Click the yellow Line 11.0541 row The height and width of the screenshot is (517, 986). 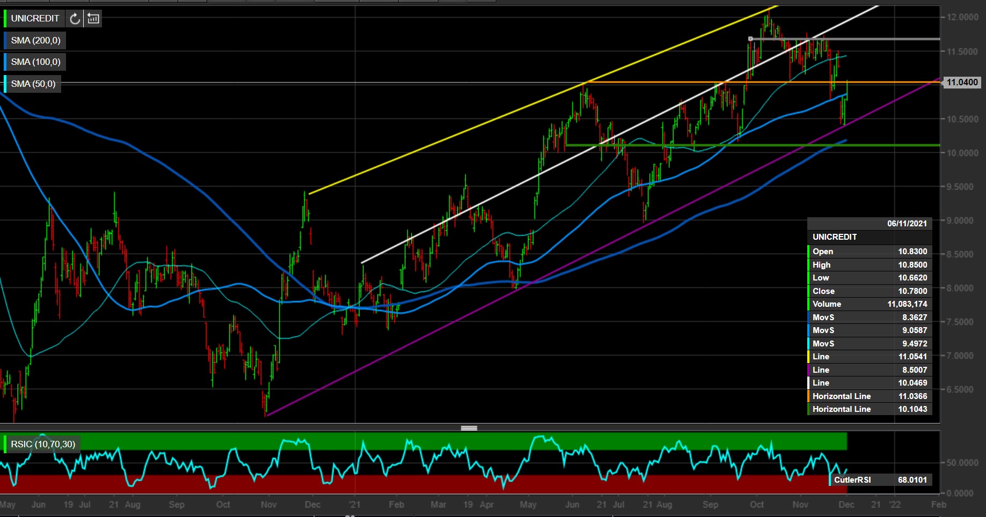[x=870, y=357]
